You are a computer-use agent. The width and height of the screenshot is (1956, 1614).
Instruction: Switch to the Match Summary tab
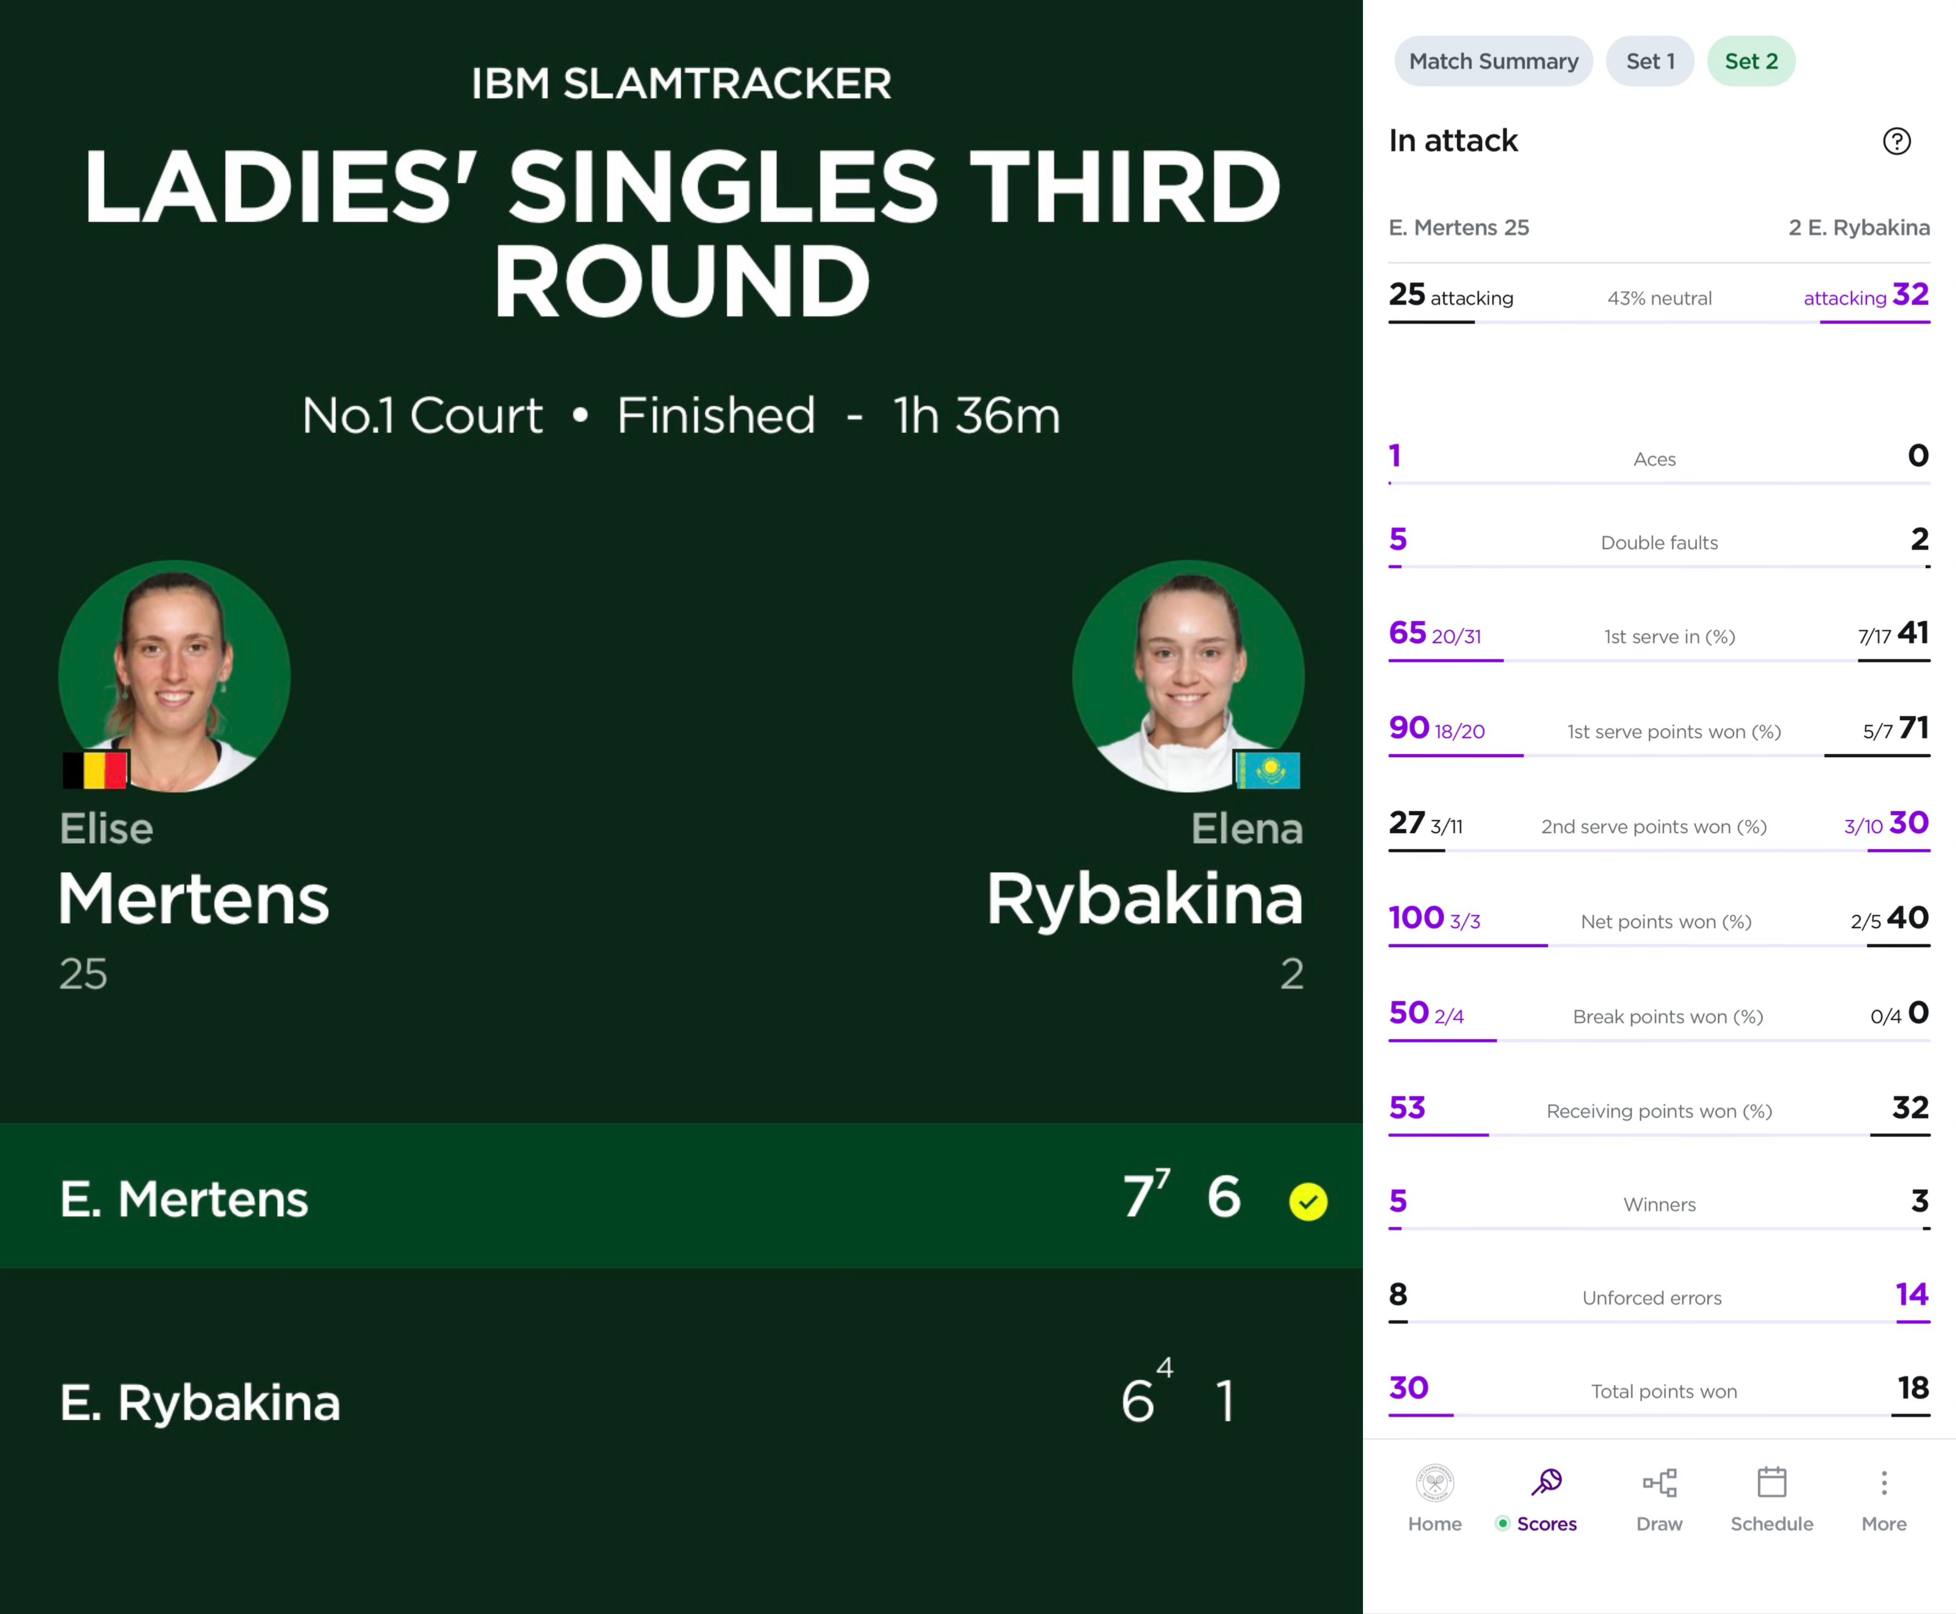coord(1493,61)
